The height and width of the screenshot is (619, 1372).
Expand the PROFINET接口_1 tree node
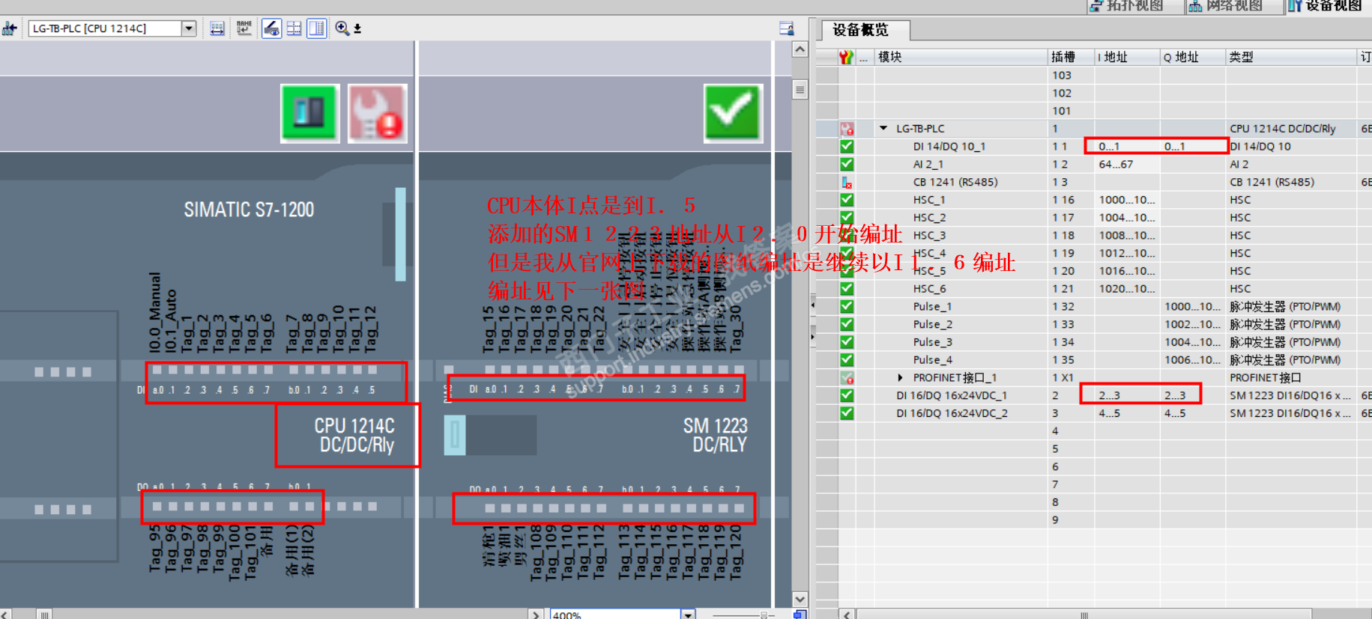[x=901, y=378]
